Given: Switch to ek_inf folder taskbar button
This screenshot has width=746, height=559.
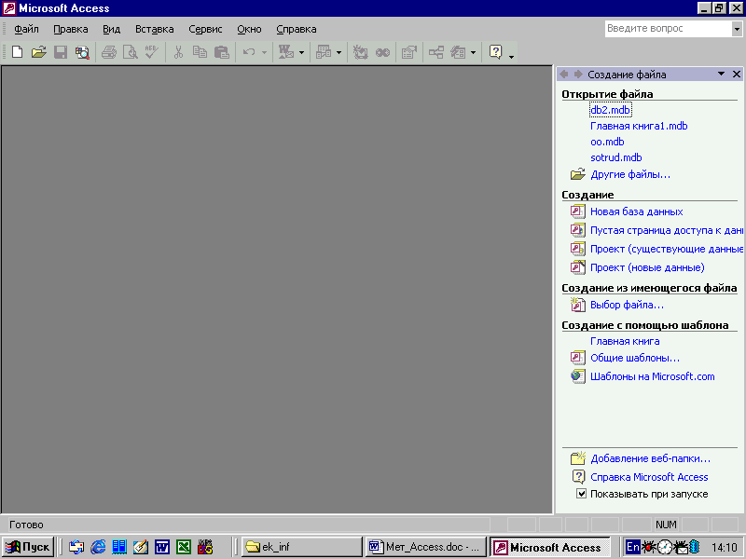Looking at the screenshot, I should (301, 547).
